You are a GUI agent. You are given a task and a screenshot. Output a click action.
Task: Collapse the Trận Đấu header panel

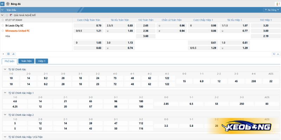pyautogui.click(x=3, y=10)
